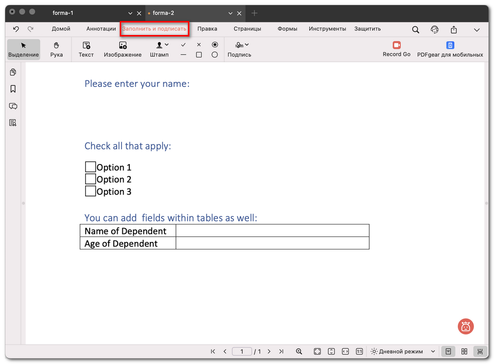
Task: Check the Option 2 checkbox
Action: coord(90,179)
